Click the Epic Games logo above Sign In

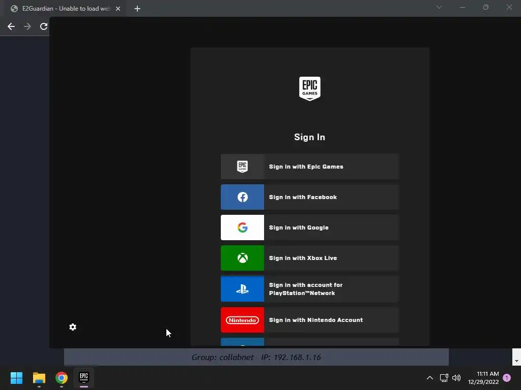click(310, 88)
